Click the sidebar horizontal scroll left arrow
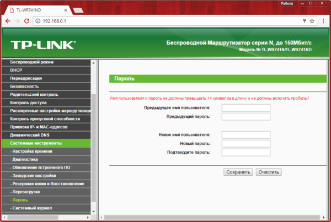The image size is (331, 222). coord(4,218)
